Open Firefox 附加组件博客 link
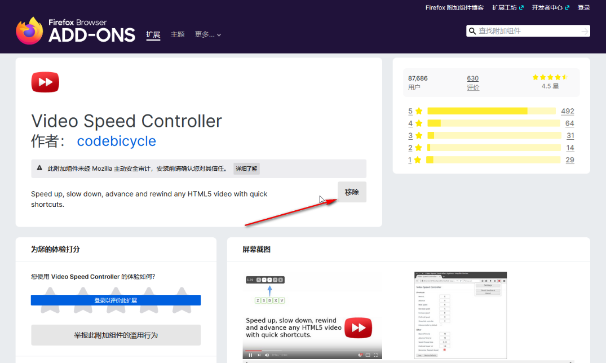The image size is (606, 363). (454, 7)
